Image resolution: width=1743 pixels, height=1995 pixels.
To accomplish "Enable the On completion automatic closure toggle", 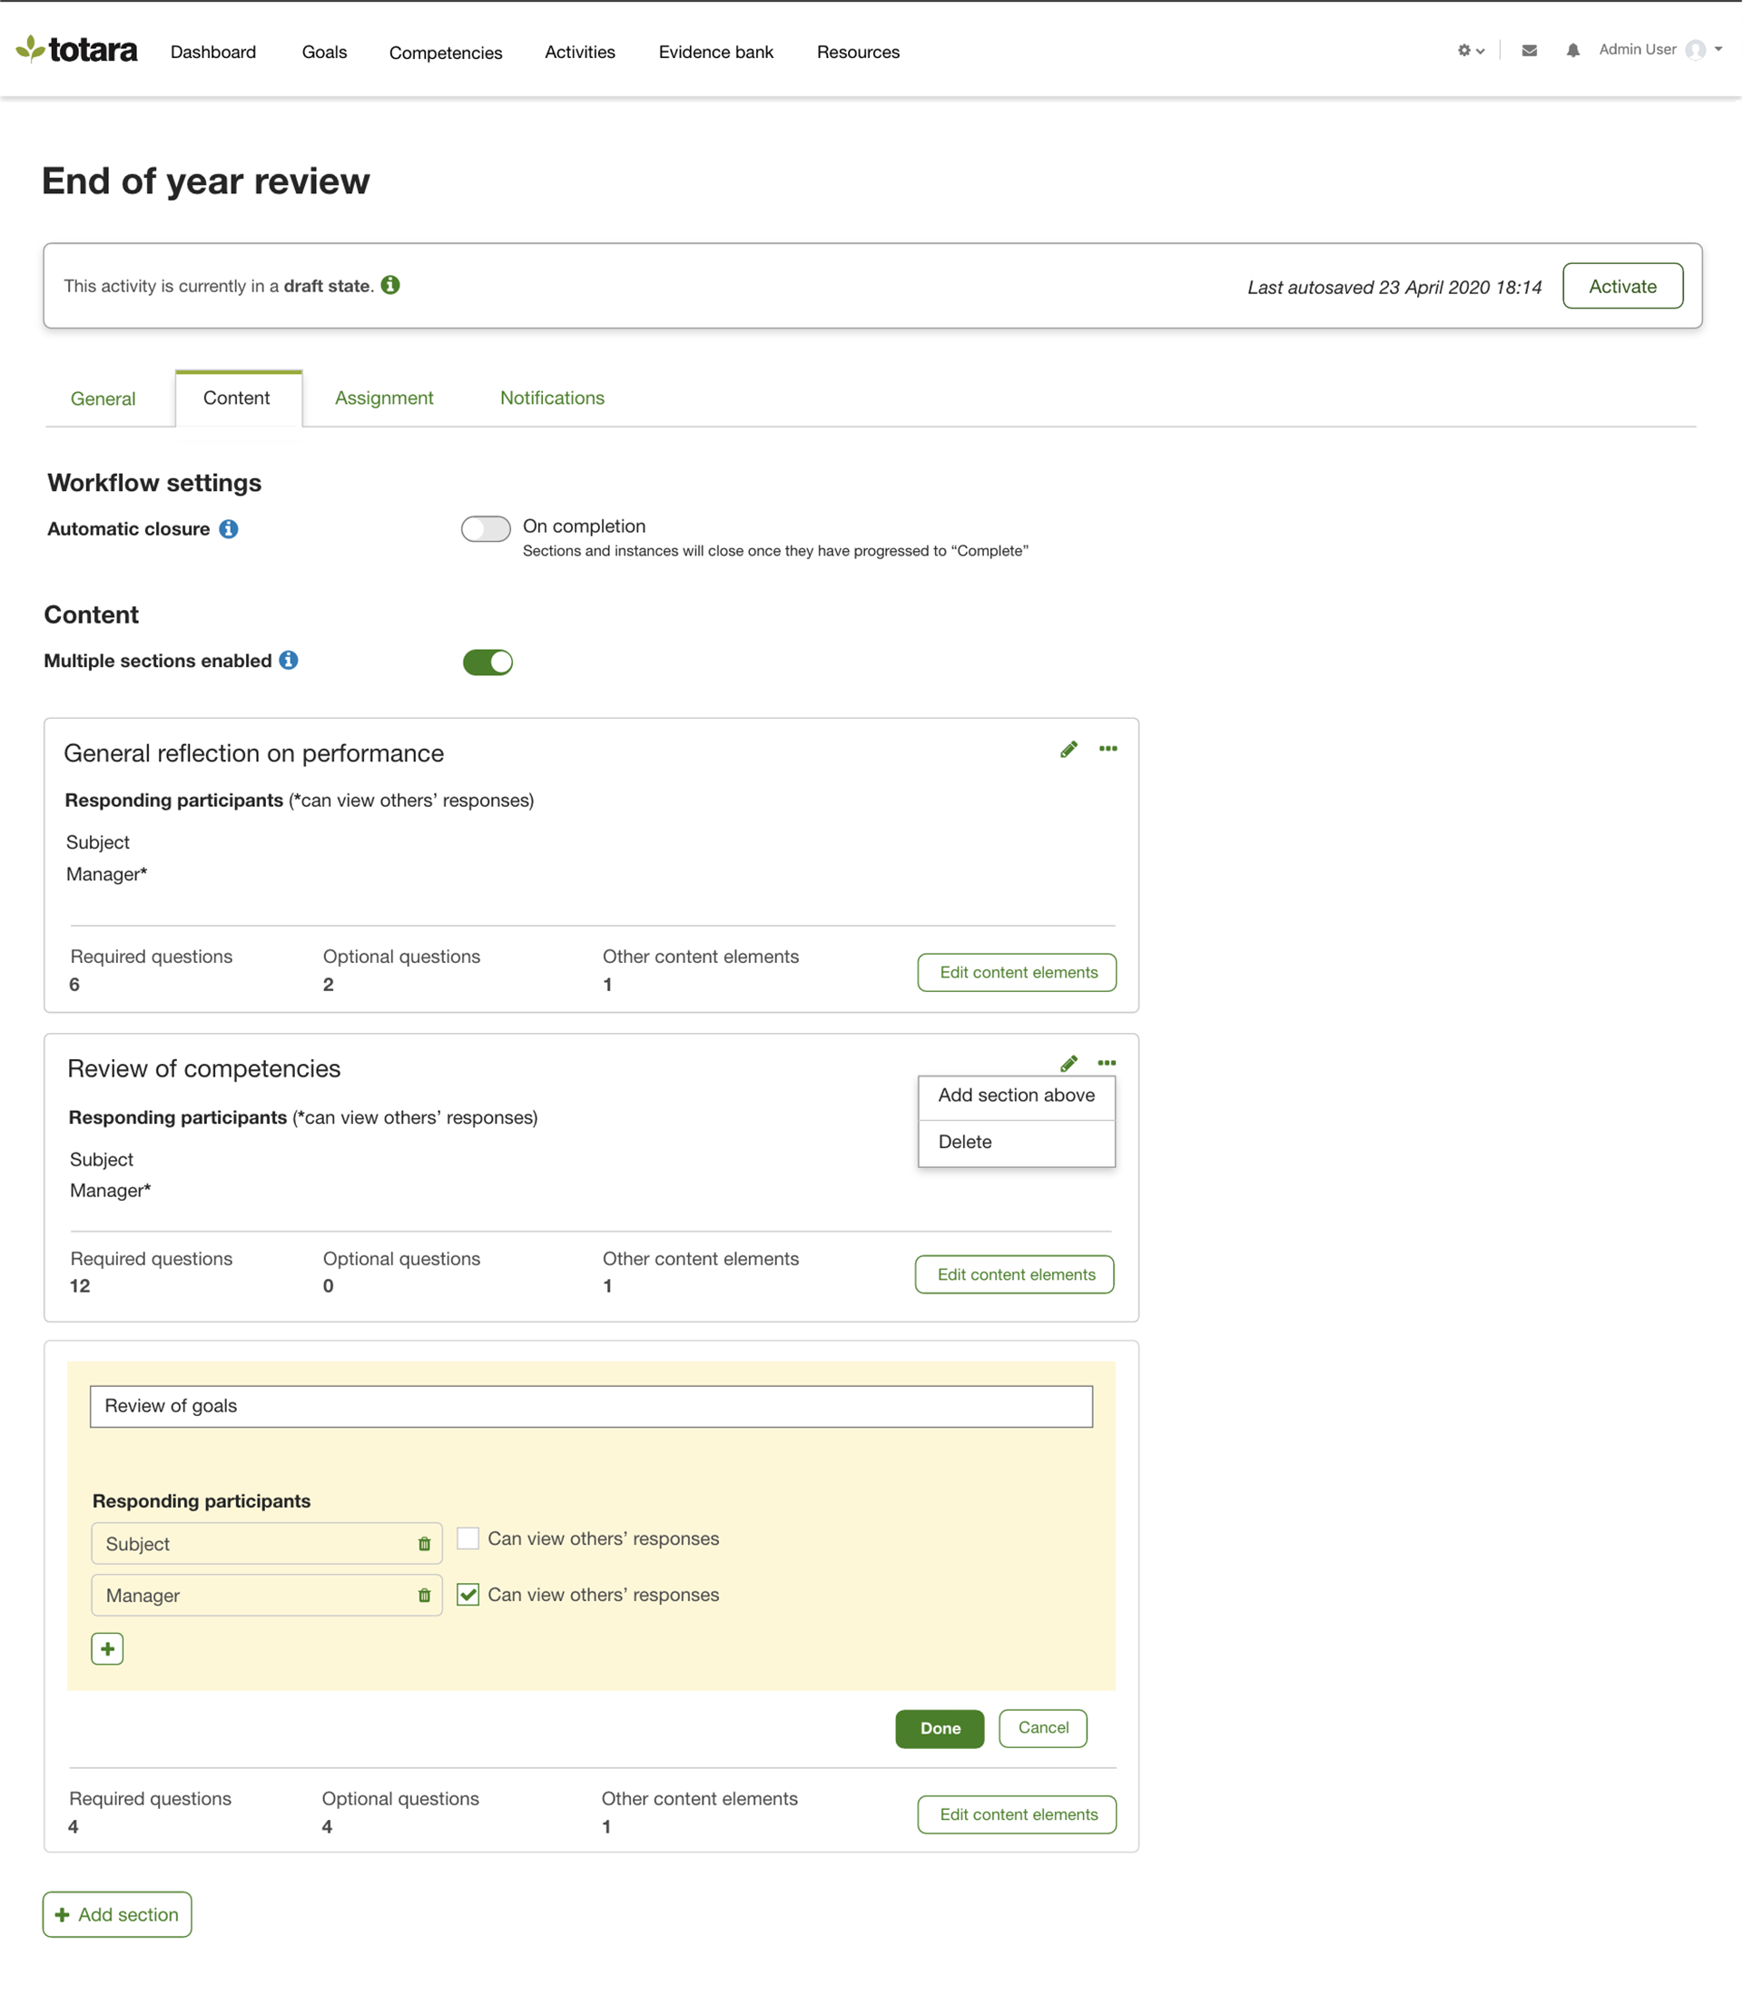I will point(486,529).
